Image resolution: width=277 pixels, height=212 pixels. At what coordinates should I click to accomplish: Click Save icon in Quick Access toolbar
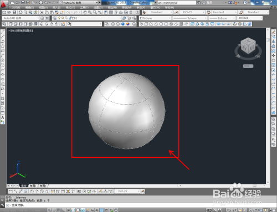coord(23,3)
